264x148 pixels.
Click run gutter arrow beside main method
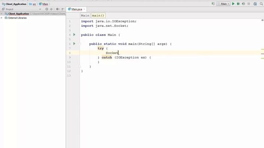[74, 44]
